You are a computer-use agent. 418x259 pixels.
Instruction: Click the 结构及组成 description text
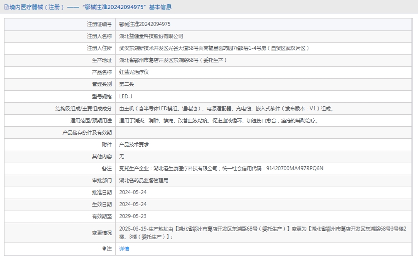click(226, 108)
